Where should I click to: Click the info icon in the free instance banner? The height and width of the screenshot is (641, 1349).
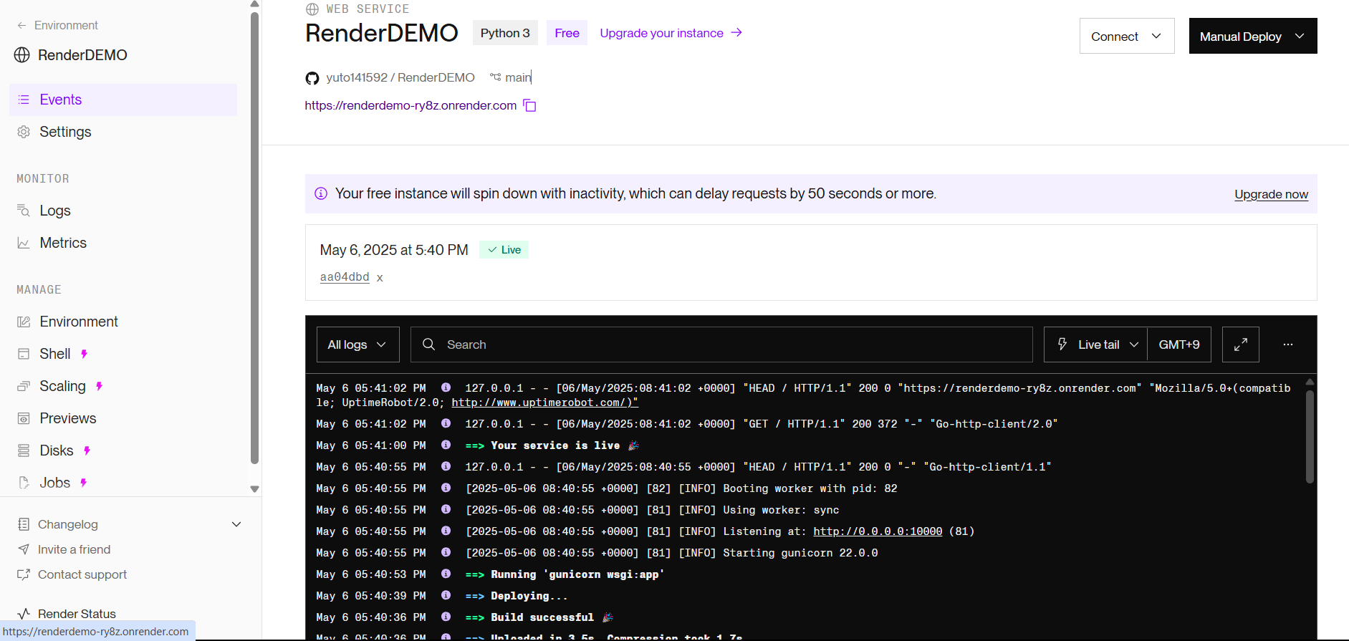click(x=321, y=193)
